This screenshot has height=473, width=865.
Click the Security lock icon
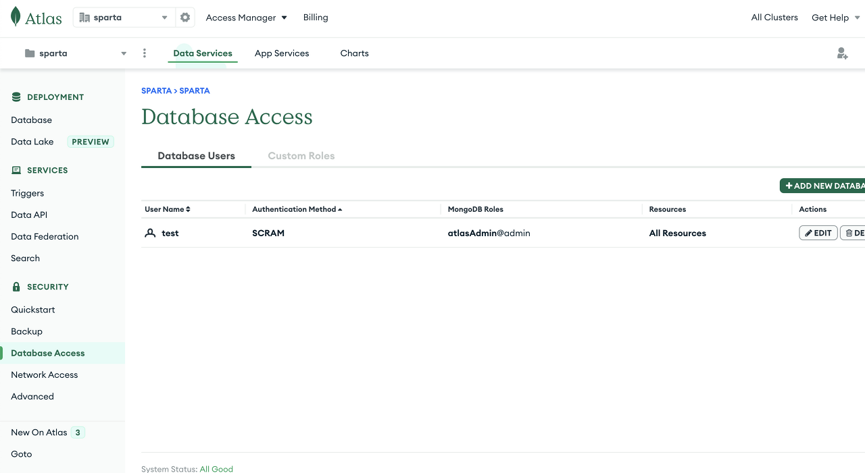[16, 287]
